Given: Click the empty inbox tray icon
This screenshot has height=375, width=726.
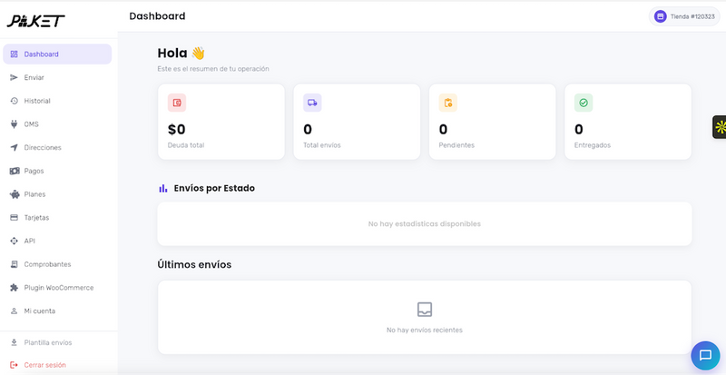Looking at the screenshot, I should click(425, 310).
